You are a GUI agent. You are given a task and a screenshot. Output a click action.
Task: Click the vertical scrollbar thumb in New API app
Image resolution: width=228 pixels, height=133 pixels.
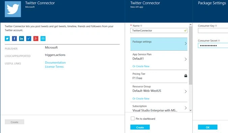click(191, 55)
